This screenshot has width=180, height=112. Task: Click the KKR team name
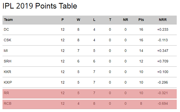pyautogui.click(x=7, y=72)
